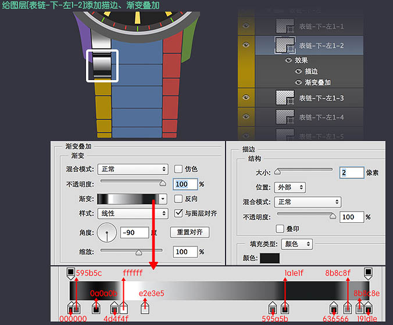Image resolution: width=393 pixels, height=325 pixels.
Task: Click the stroke 不透明度 slider handle
Action: 333,216
